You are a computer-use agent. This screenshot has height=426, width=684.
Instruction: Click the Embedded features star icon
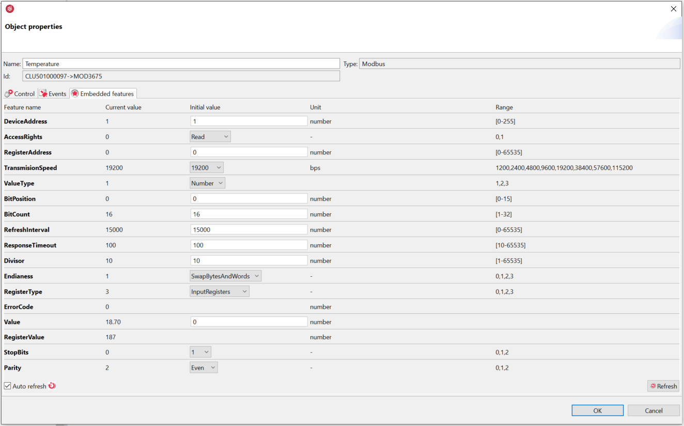75,93
